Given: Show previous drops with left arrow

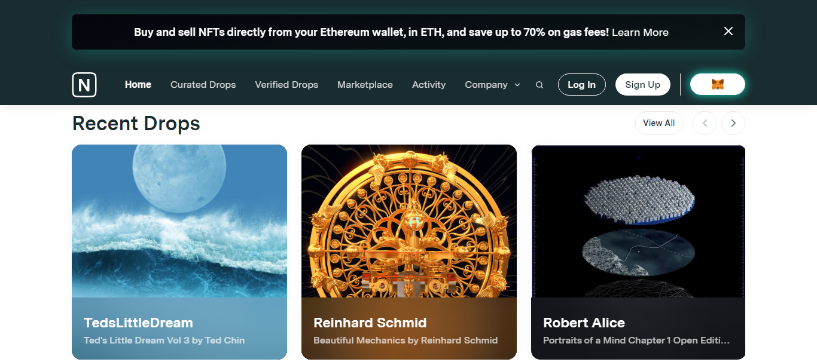Looking at the screenshot, I should 704,123.
